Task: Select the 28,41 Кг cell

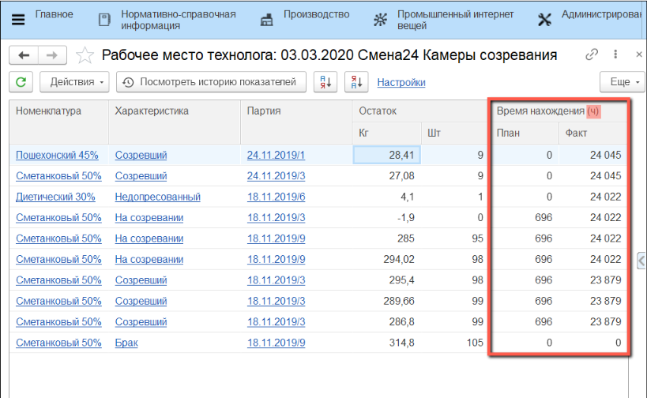Action: tap(386, 156)
